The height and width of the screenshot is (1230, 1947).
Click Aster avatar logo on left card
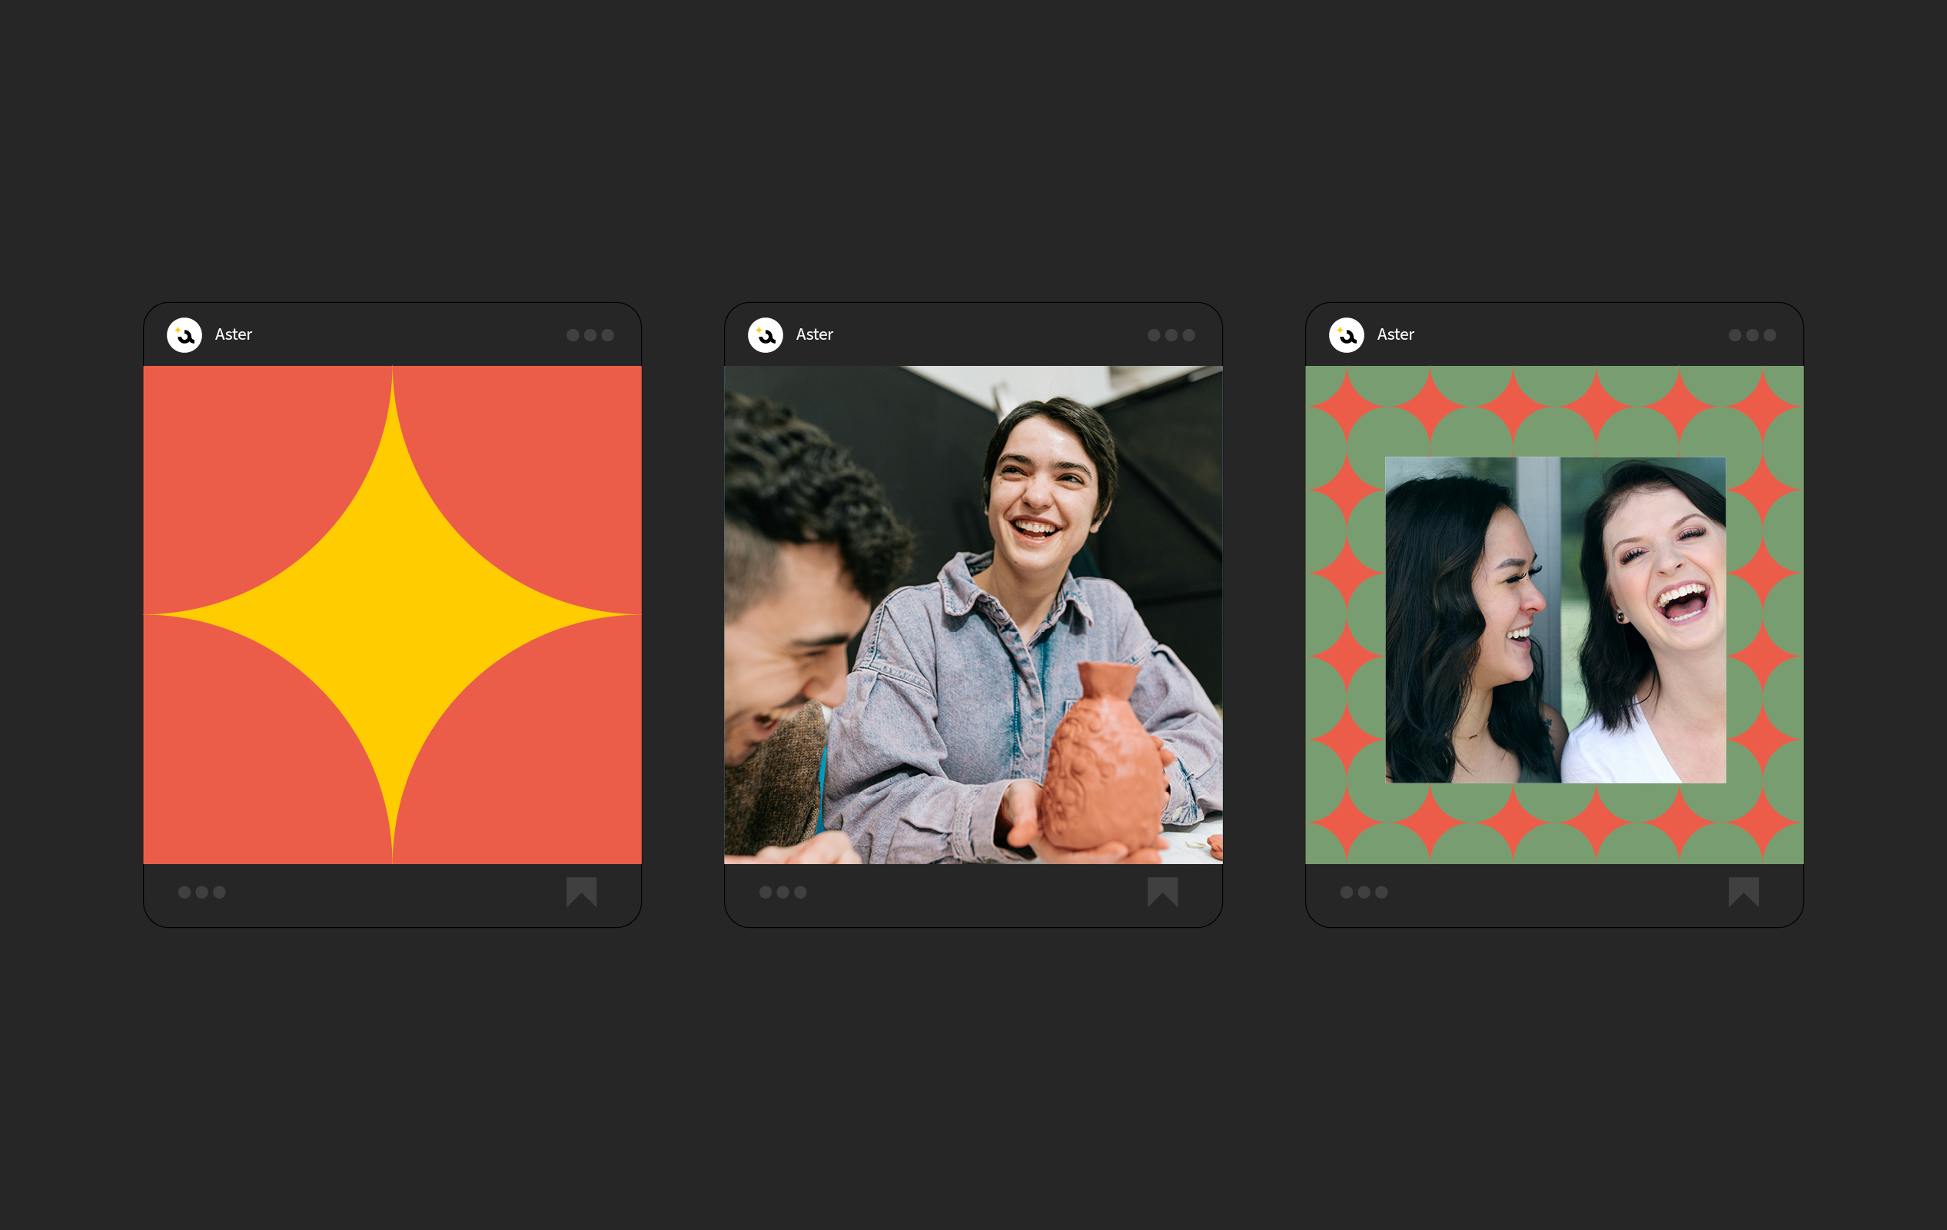point(184,335)
